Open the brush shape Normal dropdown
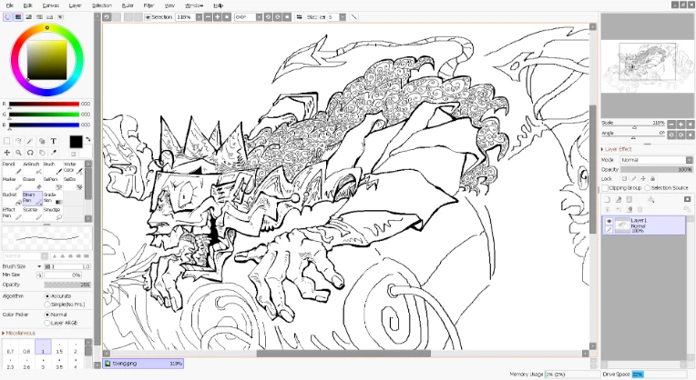 (26, 256)
